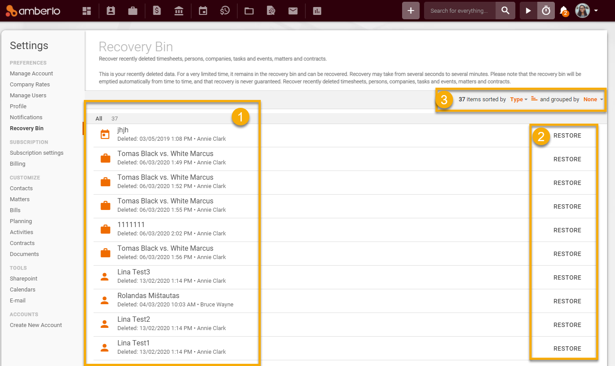
Task: Open the email envelope icon
Action: pyautogui.click(x=293, y=11)
